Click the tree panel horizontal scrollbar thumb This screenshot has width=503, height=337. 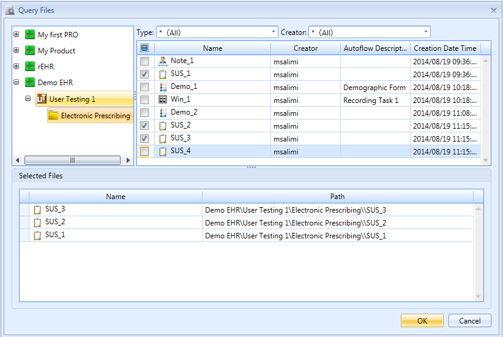(72, 160)
